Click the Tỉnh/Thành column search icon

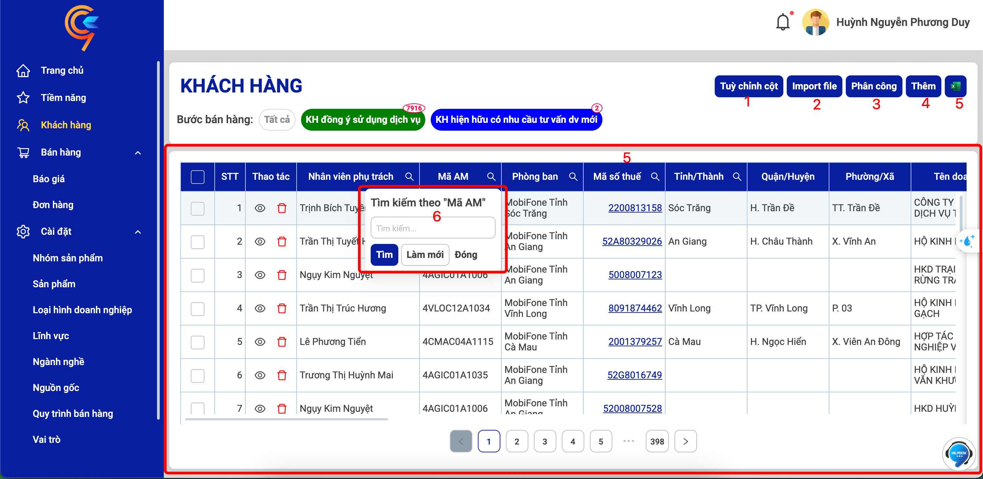pyautogui.click(x=737, y=177)
